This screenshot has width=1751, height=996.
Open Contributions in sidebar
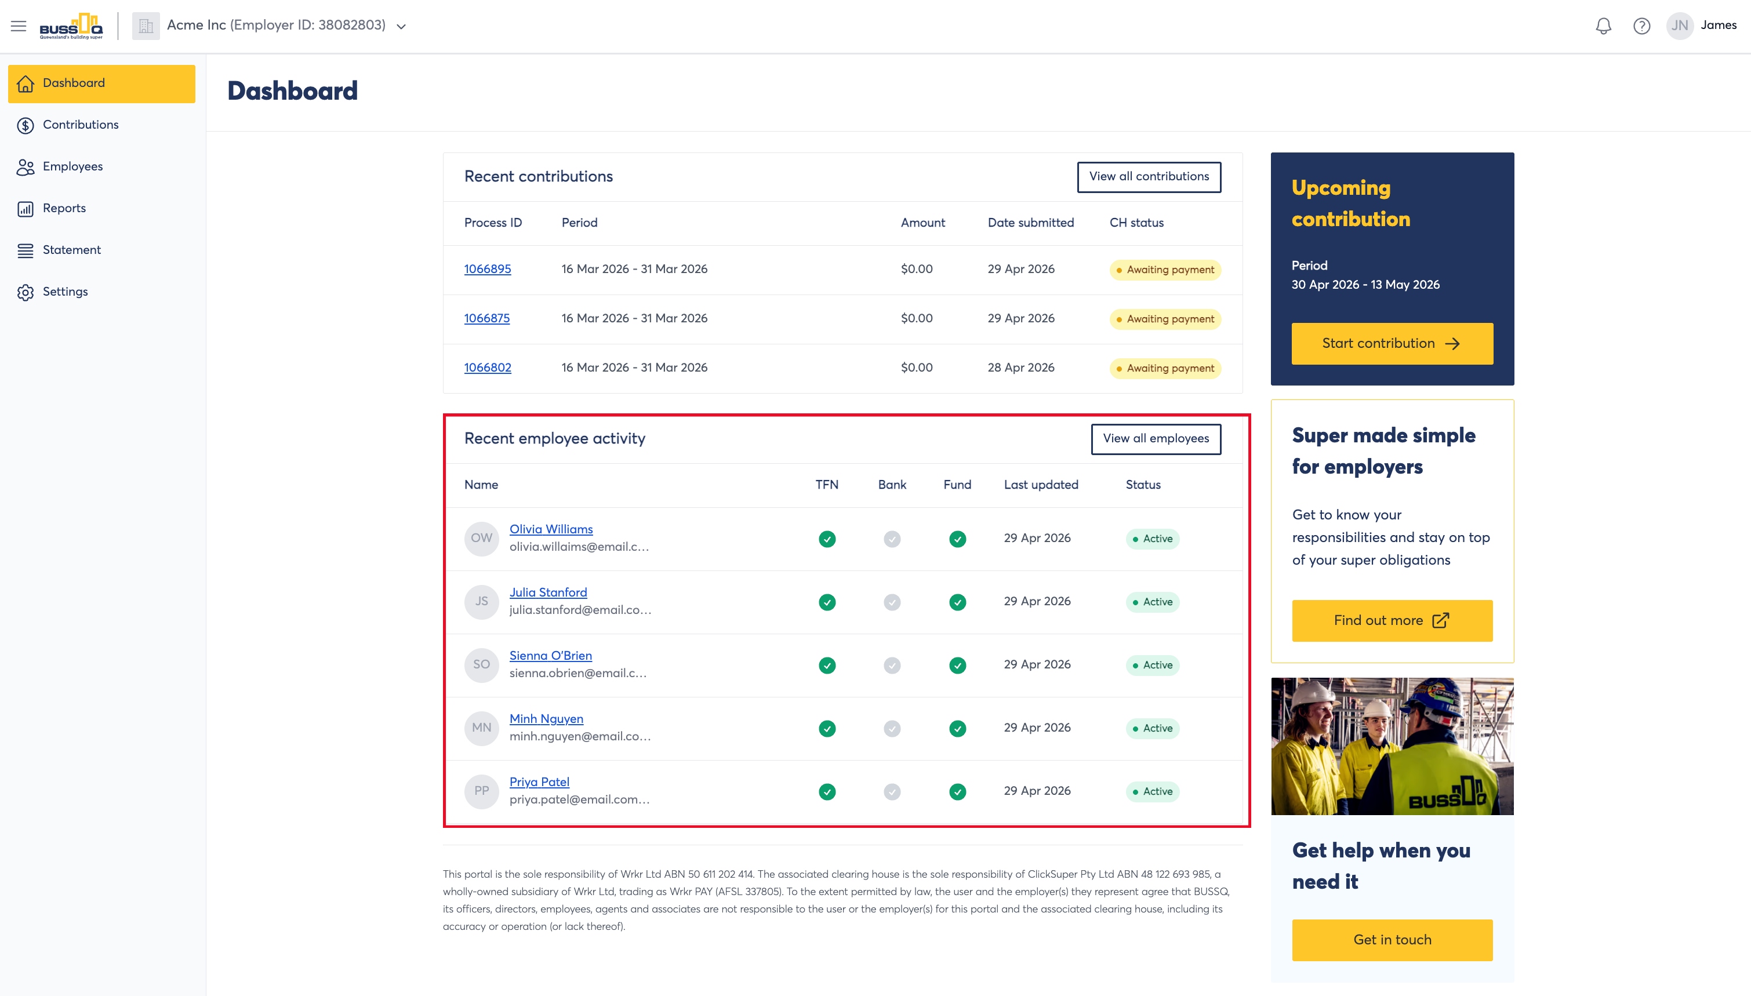102,125
